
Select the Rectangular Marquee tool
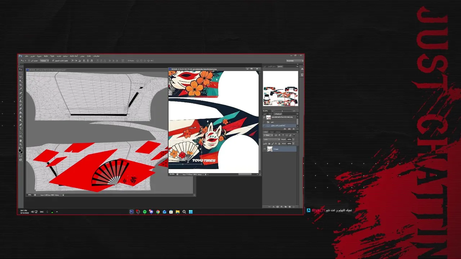21,73
